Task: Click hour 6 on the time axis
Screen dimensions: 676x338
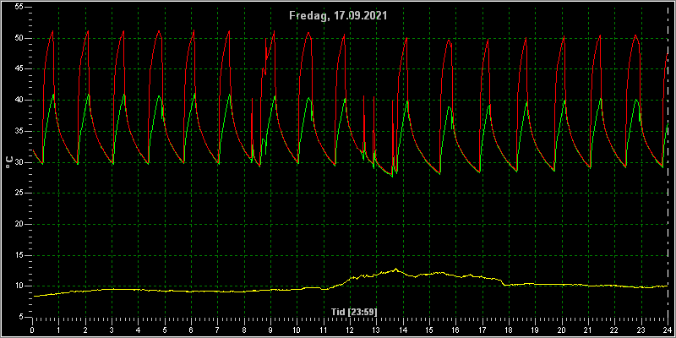Action: click(x=191, y=330)
